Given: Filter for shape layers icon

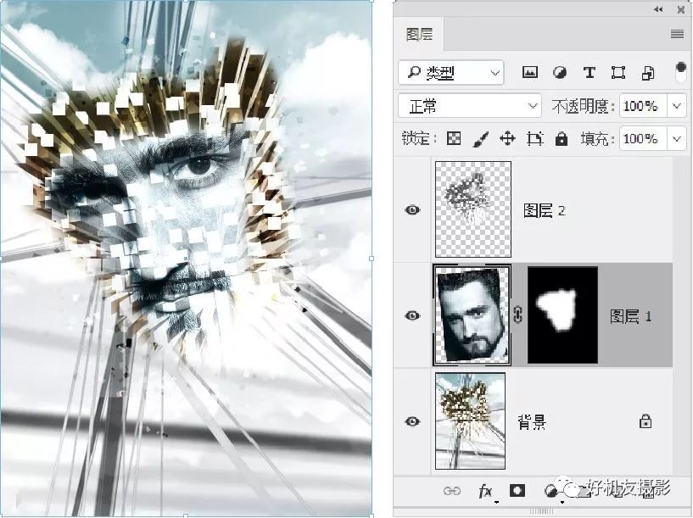Looking at the screenshot, I should click(618, 72).
